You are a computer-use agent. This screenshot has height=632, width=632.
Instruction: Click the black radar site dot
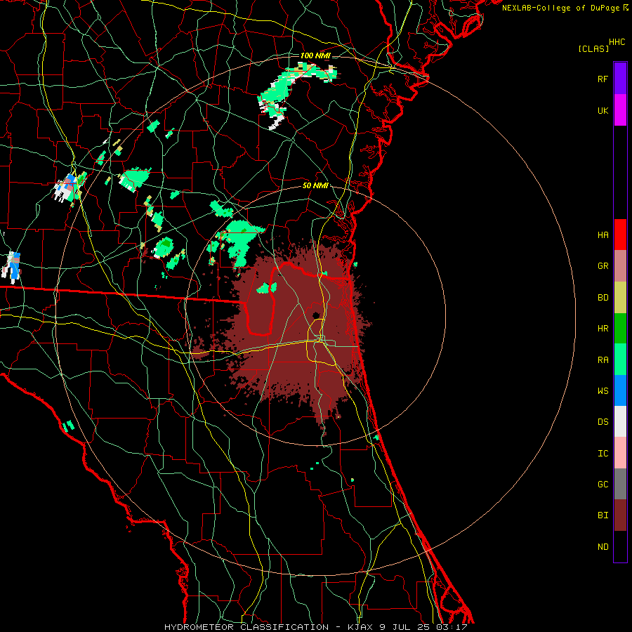point(316,315)
